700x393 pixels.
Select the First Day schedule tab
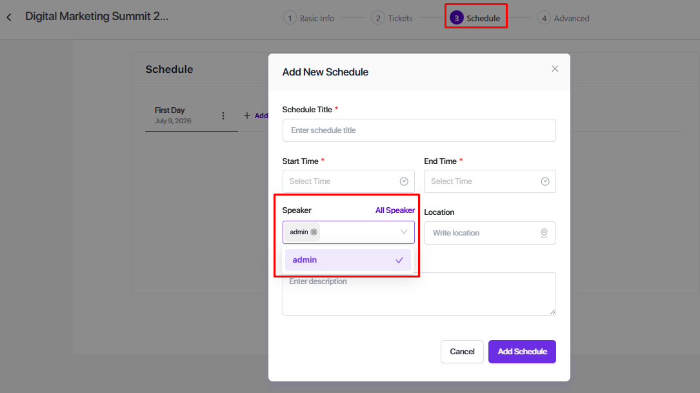pyautogui.click(x=173, y=115)
